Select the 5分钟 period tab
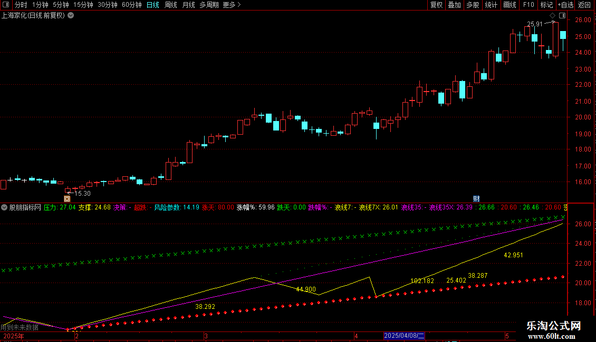The width and height of the screenshot is (596, 342). (x=61, y=5)
